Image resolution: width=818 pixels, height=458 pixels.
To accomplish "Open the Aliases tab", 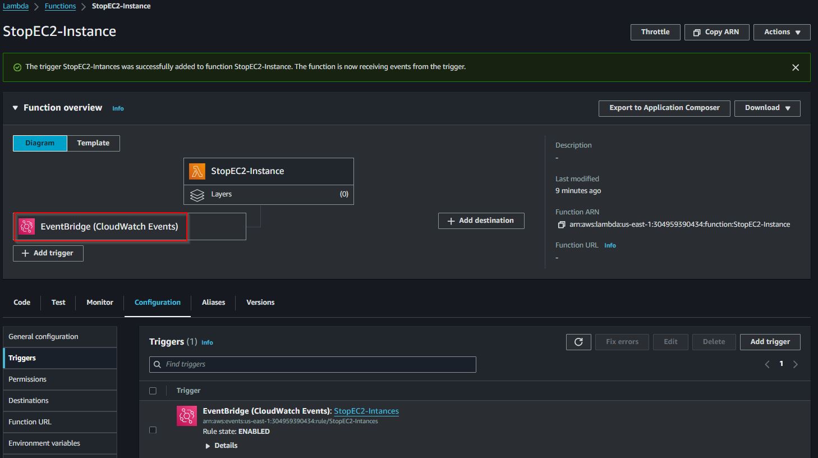I will coord(213,303).
